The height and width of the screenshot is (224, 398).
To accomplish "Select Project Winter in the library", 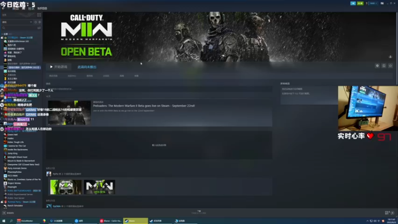I will point(14,183).
